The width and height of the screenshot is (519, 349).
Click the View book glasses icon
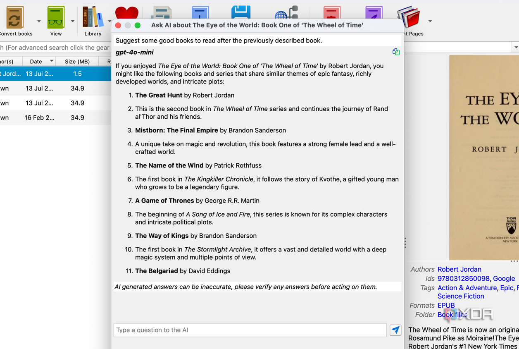[56, 17]
